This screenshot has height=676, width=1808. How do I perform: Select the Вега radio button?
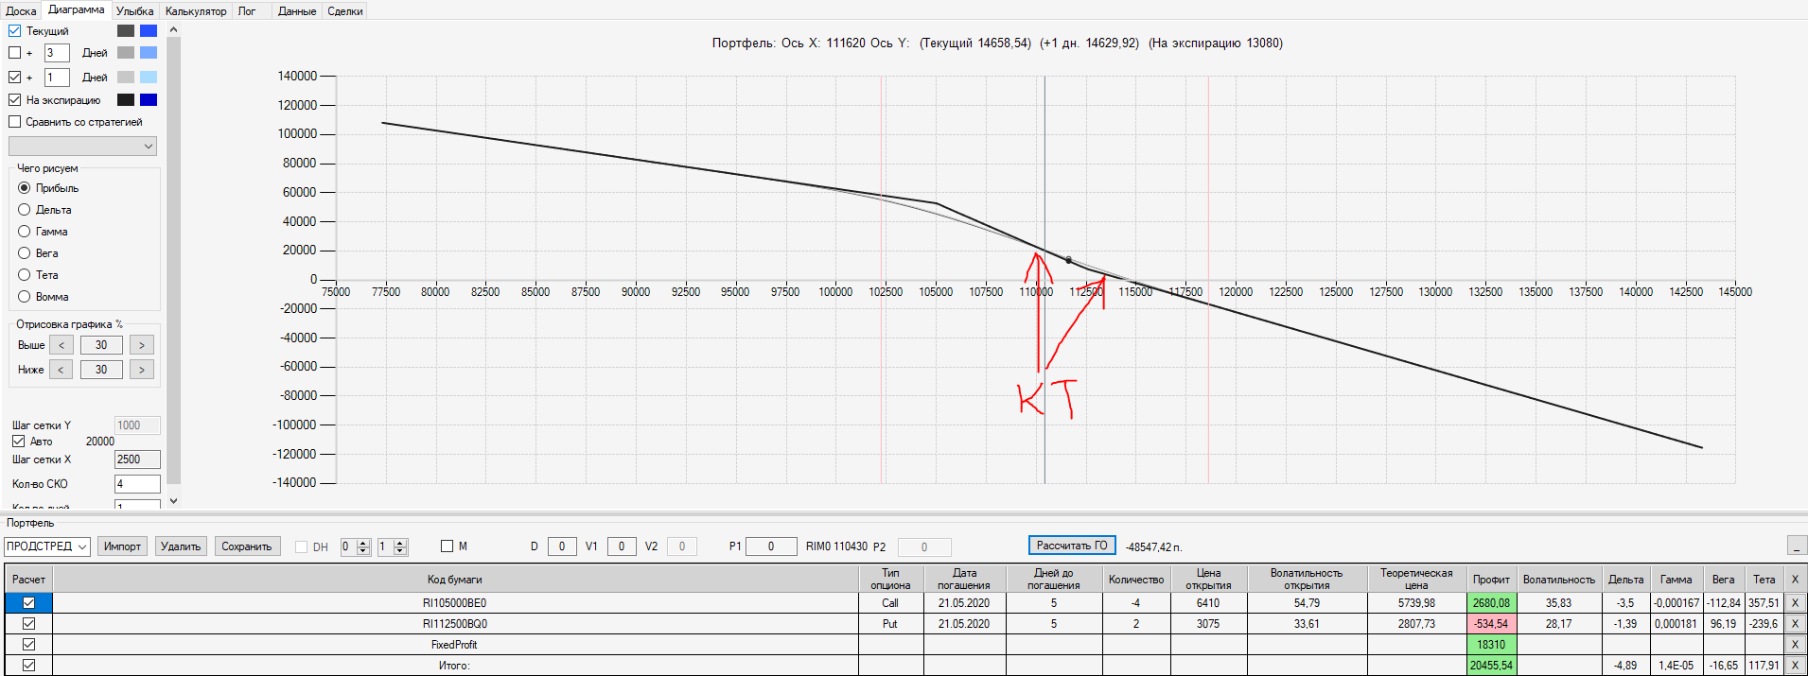click(25, 253)
